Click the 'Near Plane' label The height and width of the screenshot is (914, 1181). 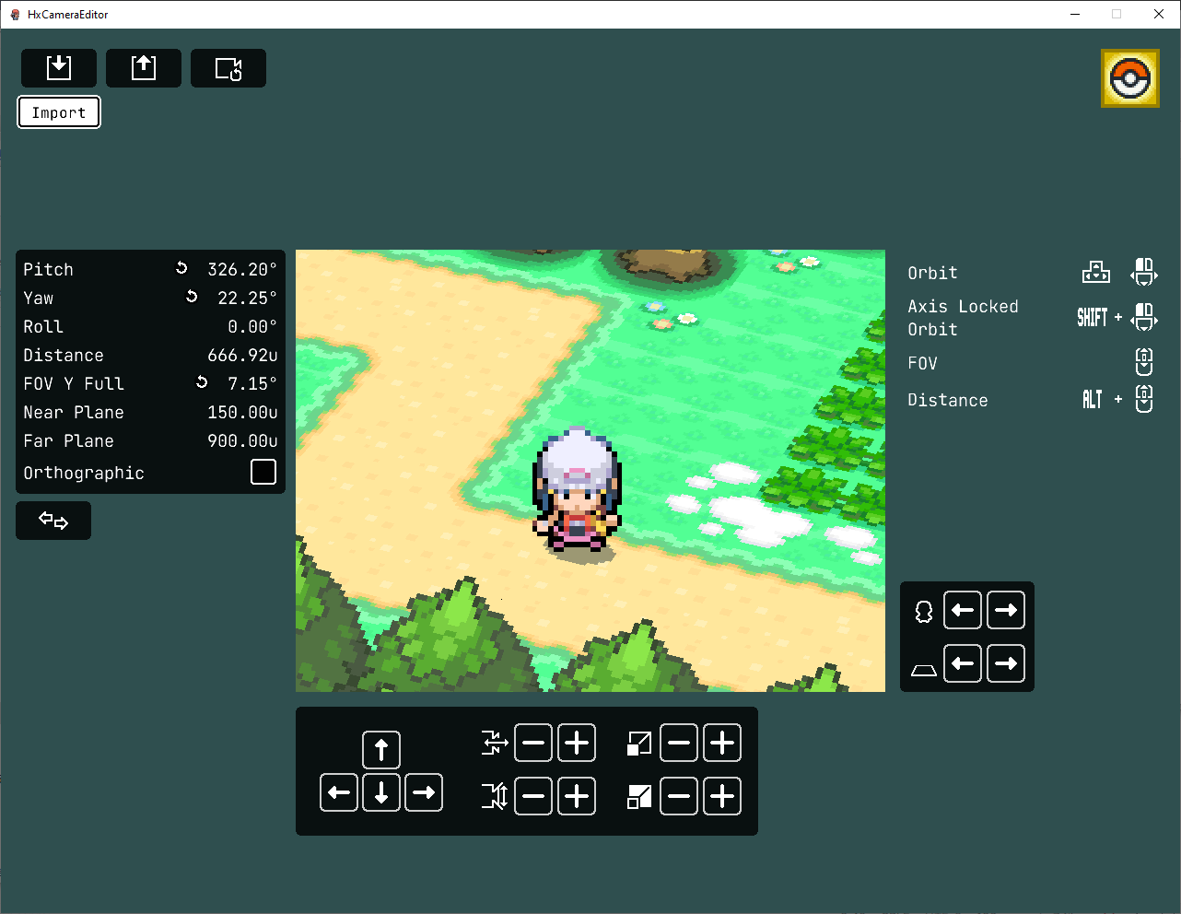(x=74, y=412)
